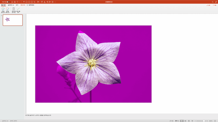The image size is (218, 122).
Task: Switch to Normal view icon
Action: (x=182, y=121)
